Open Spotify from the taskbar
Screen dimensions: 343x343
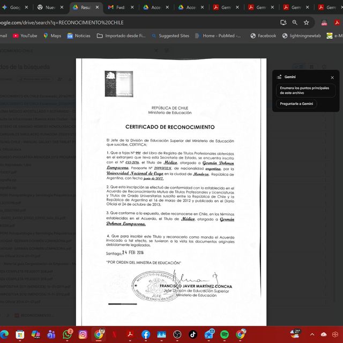pos(224,334)
